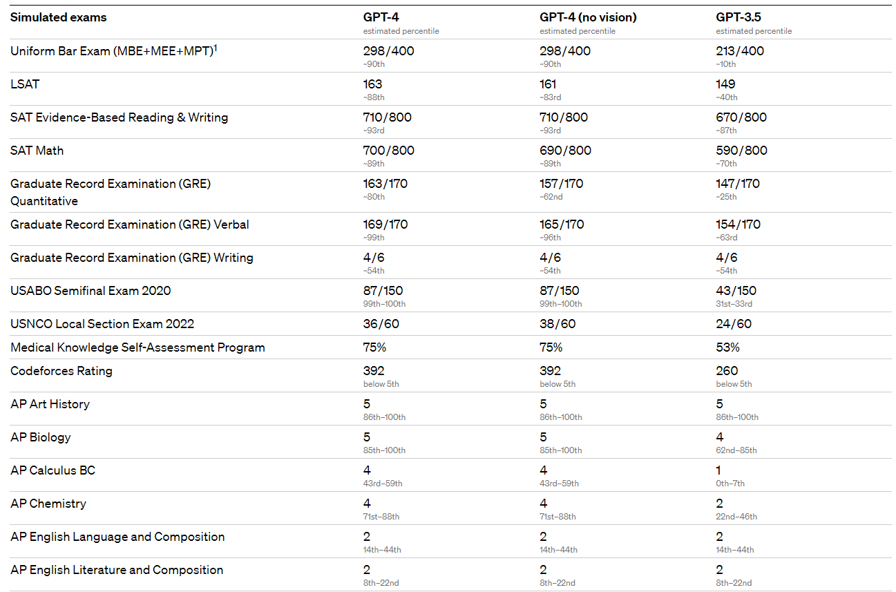Click USABO score "43/150"
Image resolution: width=896 pixels, height=592 pixels.
(x=736, y=291)
